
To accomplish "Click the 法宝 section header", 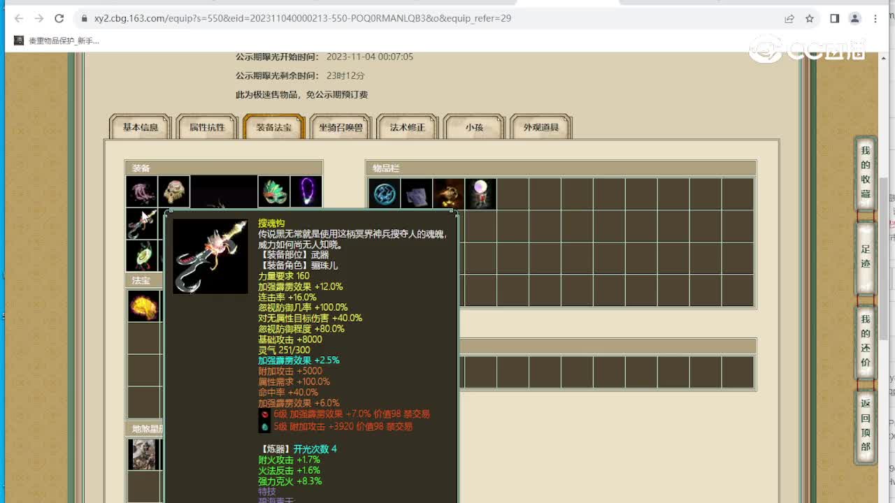I will tap(145, 280).
